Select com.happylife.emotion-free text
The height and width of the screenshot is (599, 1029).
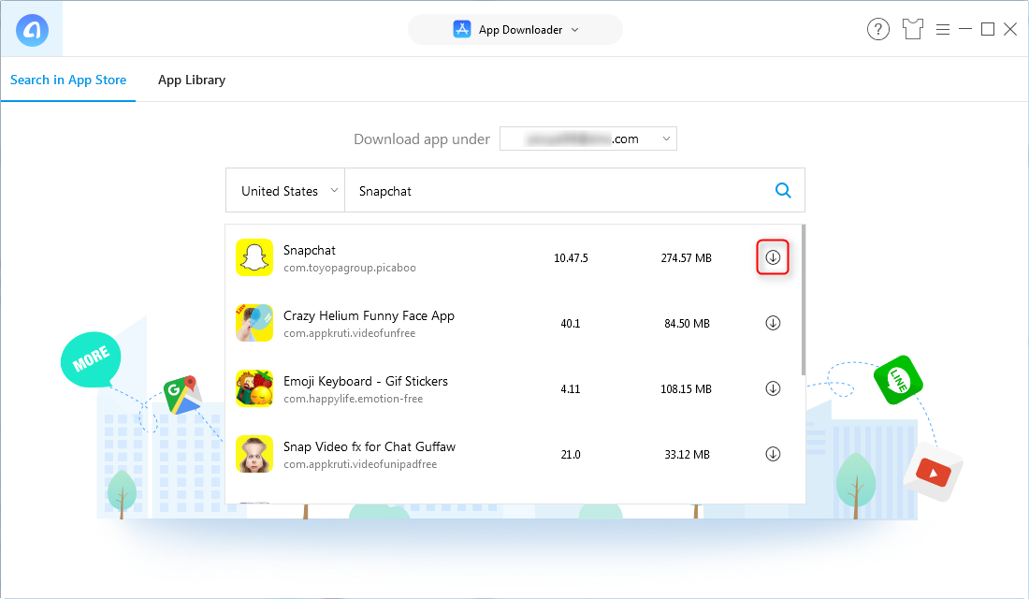click(x=353, y=399)
